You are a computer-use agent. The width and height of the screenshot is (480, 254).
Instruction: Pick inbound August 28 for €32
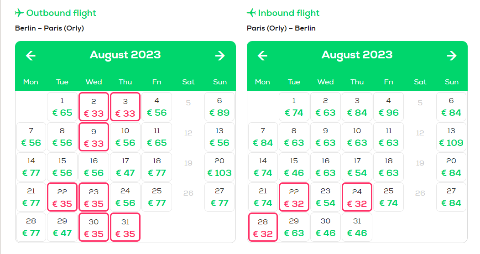(263, 228)
